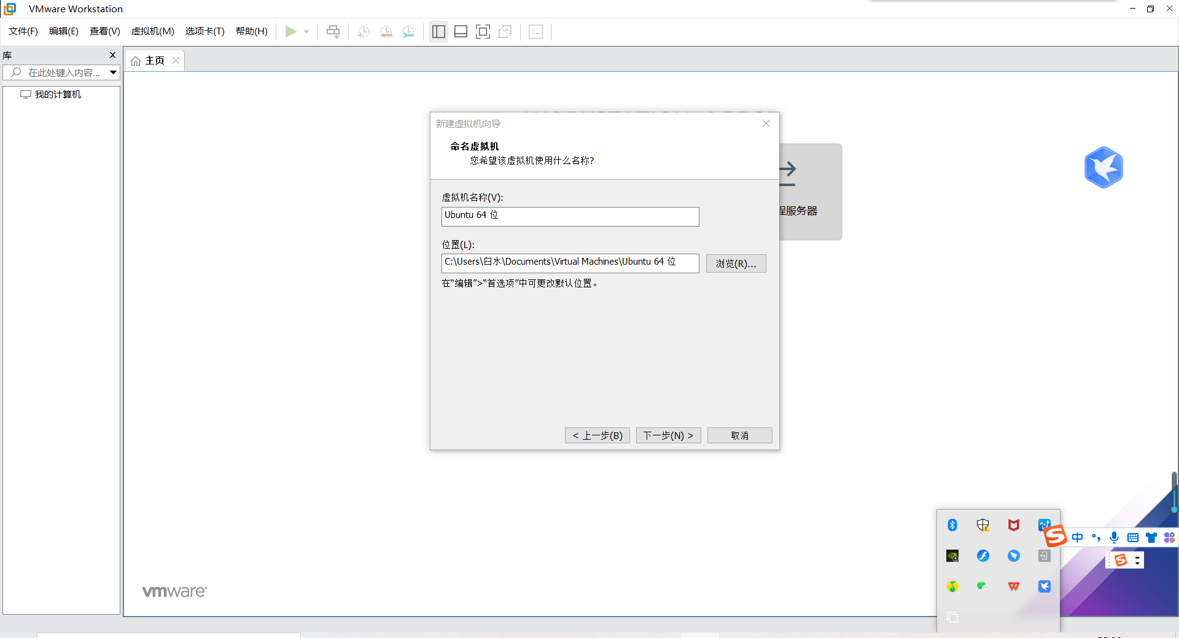This screenshot has height=638, width=1179.
Task: Click the McAfee red shield tray icon
Action: pos(1014,525)
